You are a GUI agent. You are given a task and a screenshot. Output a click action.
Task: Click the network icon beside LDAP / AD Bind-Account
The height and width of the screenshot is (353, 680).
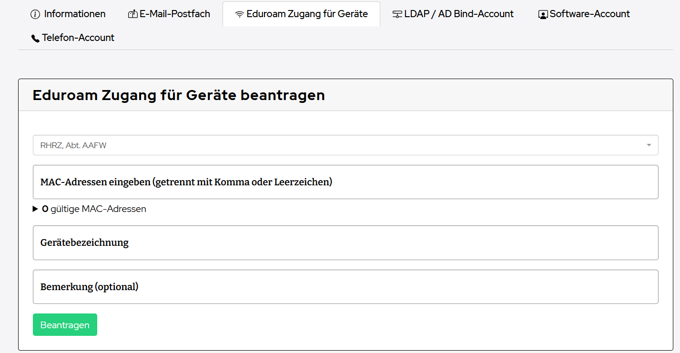click(x=397, y=14)
